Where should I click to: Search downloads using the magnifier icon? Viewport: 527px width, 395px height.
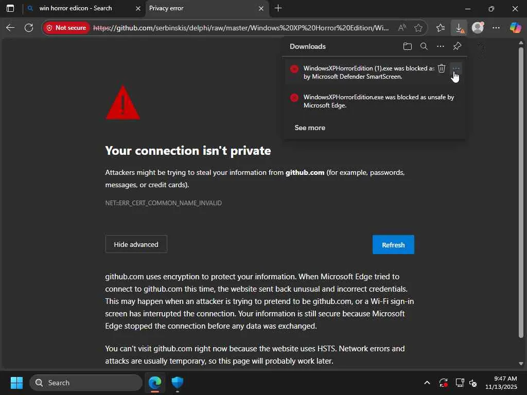424,46
